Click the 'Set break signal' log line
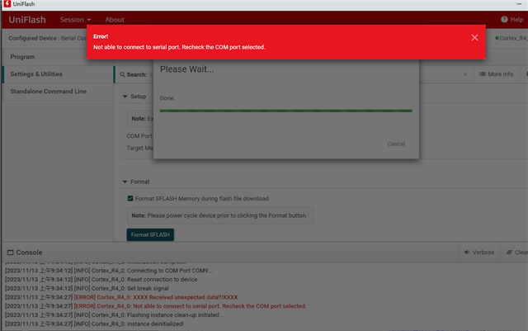Image resolution: width=528 pixels, height=331 pixels. pos(87,288)
